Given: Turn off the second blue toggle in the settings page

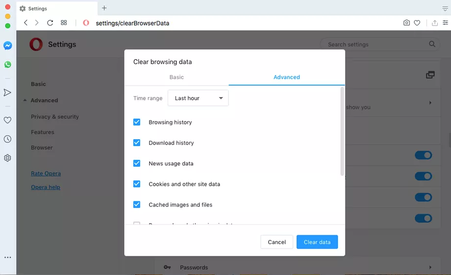Looking at the screenshot, I should click(x=424, y=176).
